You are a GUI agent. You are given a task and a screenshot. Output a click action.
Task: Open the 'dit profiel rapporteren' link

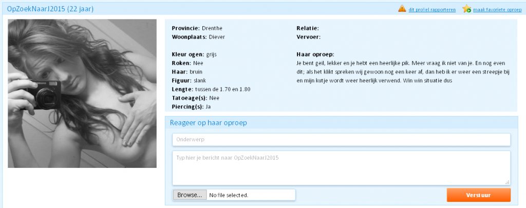pyautogui.click(x=432, y=10)
